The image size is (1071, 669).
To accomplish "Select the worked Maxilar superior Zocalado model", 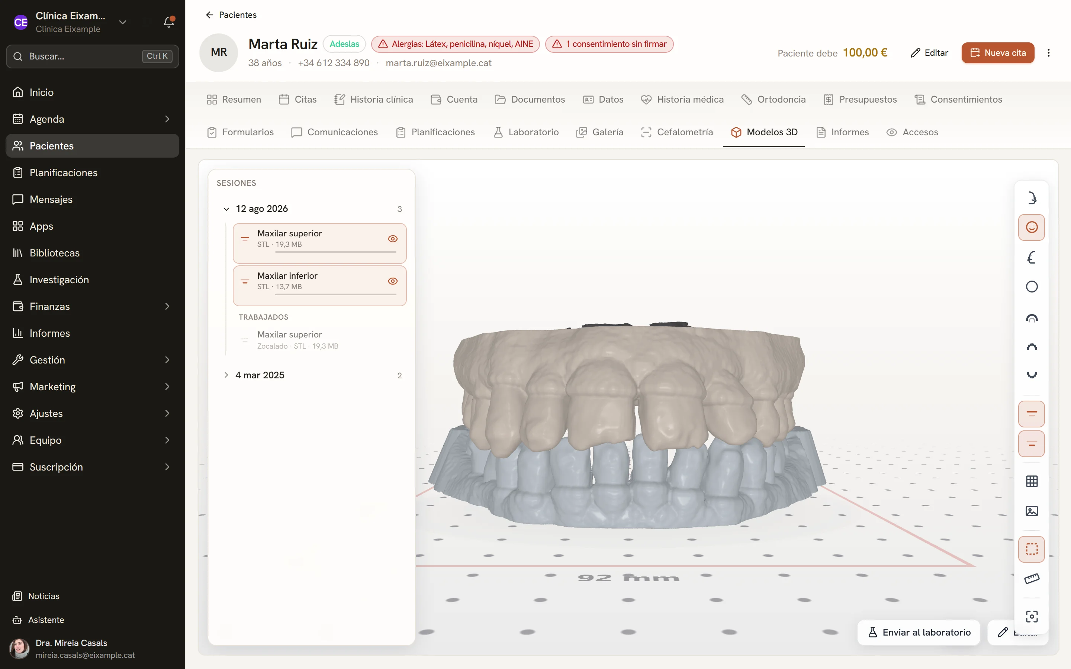I will click(x=320, y=340).
